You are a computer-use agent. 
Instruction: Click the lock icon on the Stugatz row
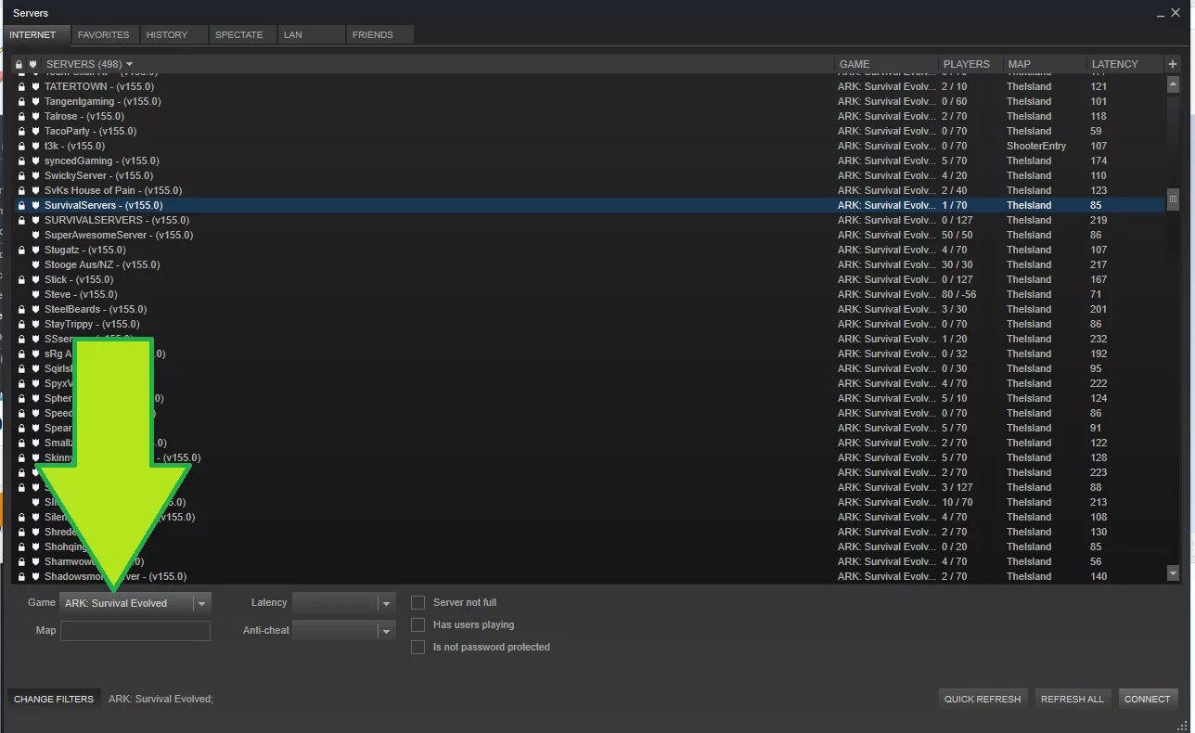point(21,250)
